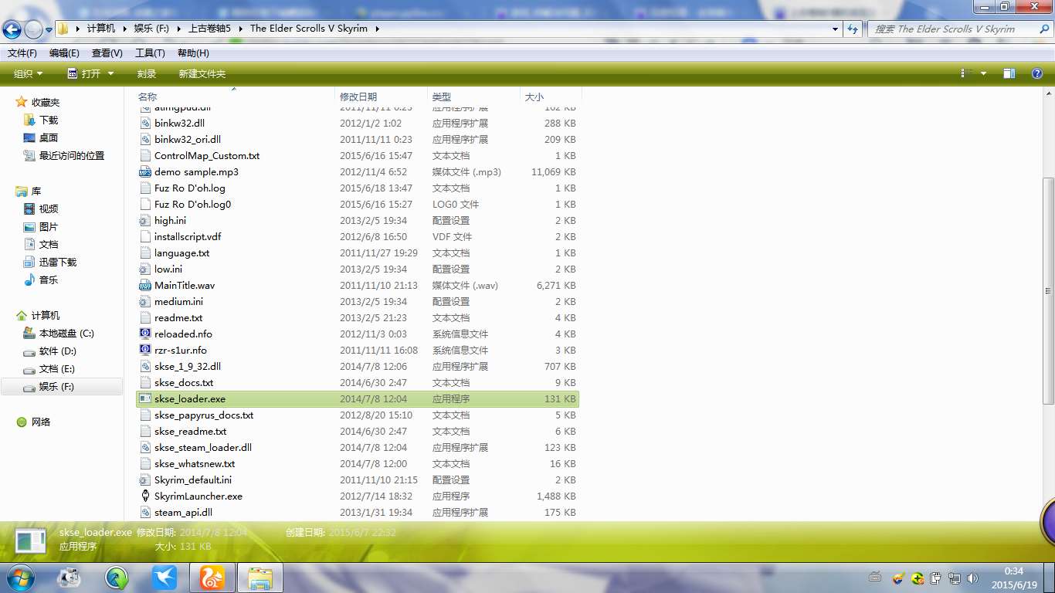Click the 打开 toolbar button

[83, 74]
